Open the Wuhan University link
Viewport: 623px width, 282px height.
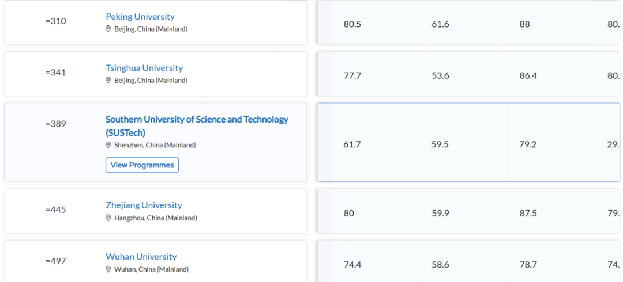coord(141,257)
